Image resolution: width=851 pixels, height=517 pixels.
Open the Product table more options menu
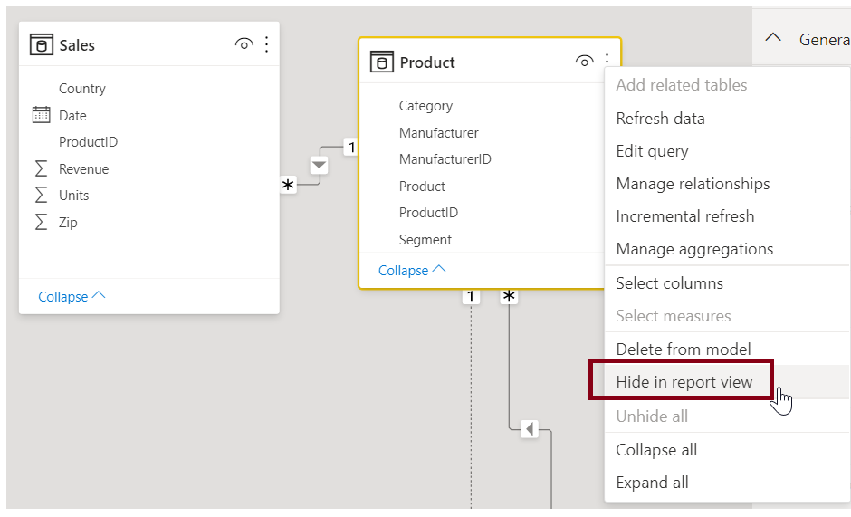click(x=607, y=62)
